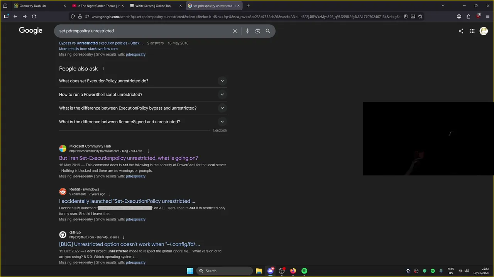The image size is (494, 277).
Task: Open Wi-Fi network tray icon
Action: point(460,271)
